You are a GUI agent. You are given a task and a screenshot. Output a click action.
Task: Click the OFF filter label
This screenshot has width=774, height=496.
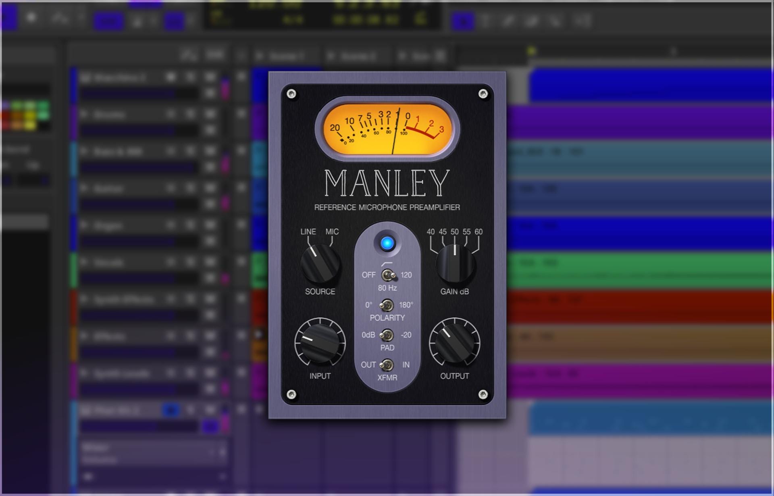[368, 275]
